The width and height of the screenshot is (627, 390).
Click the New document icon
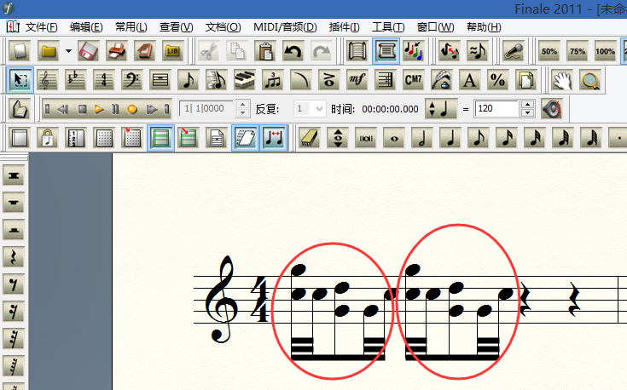coord(20,51)
